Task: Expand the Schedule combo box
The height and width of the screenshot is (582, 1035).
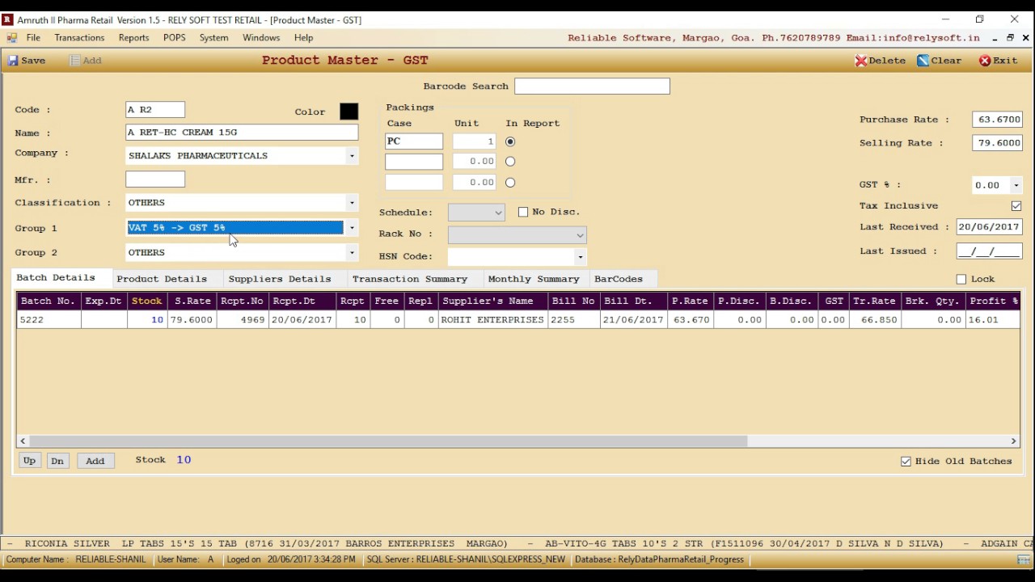Action: pos(498,213)
